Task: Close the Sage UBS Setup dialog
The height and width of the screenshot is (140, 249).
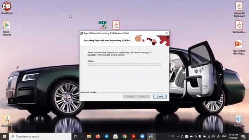Action: point(167,33)
